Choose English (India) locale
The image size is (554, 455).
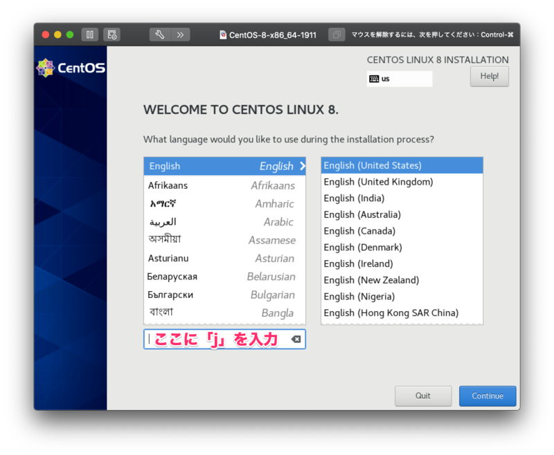coord(402,198)
